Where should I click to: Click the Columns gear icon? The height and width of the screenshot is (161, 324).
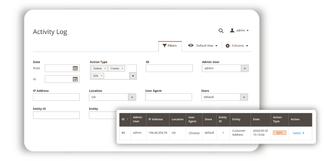(228, 46)
